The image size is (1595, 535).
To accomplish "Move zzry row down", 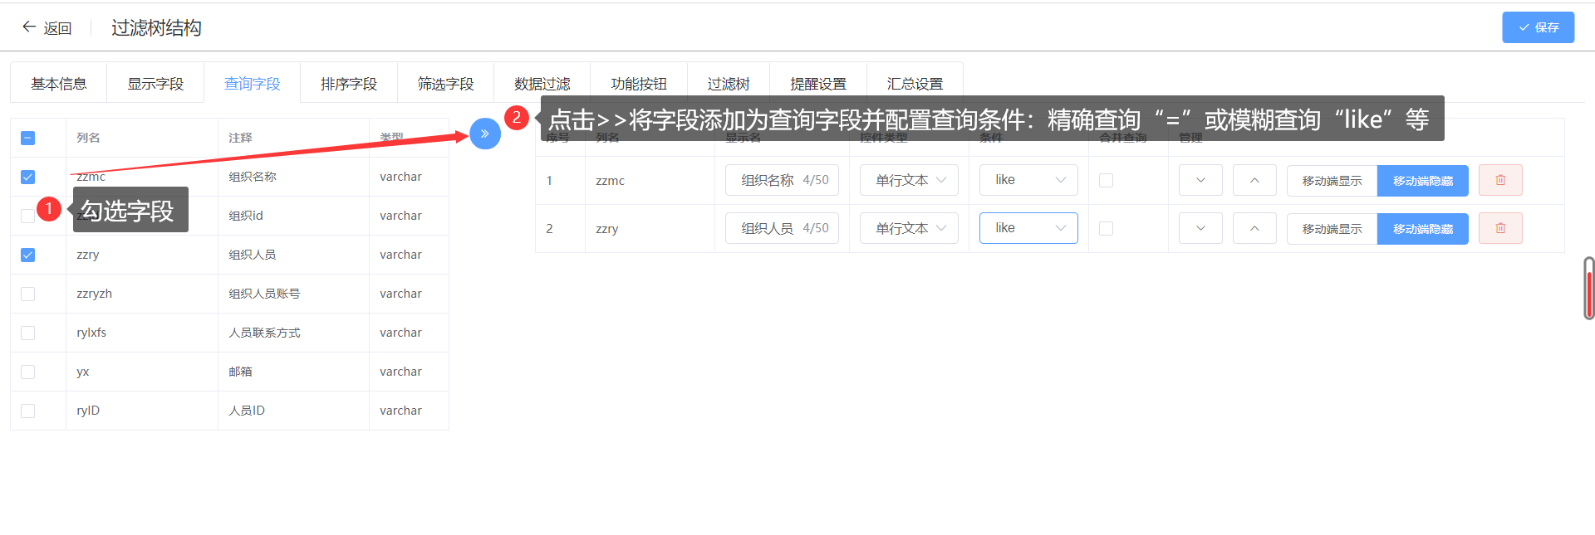I will [x=1200, y=228].
